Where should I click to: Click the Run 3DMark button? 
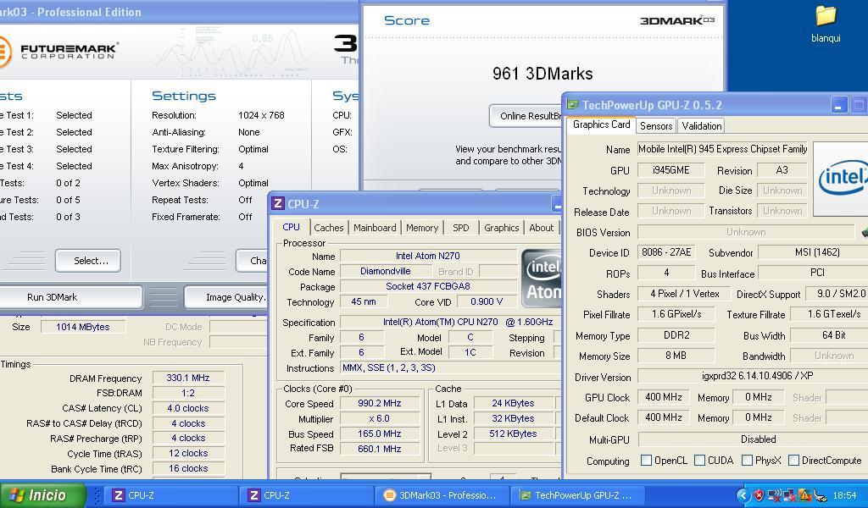(71, 297)
